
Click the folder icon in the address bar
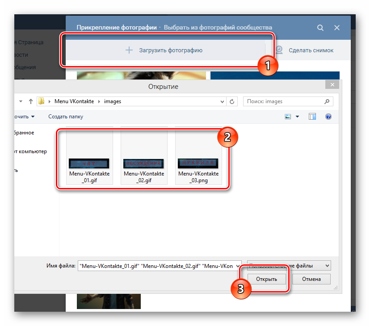click(42, 101)
